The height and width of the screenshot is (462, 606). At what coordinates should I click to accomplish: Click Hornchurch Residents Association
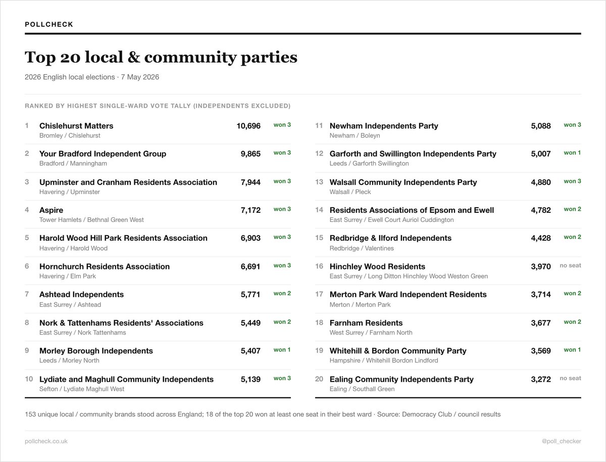click(x=105, y=266)
